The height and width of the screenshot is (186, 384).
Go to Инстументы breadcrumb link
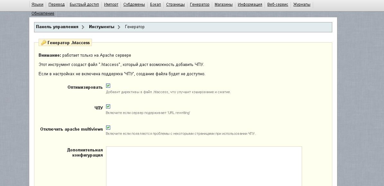(x=102, y=27)
